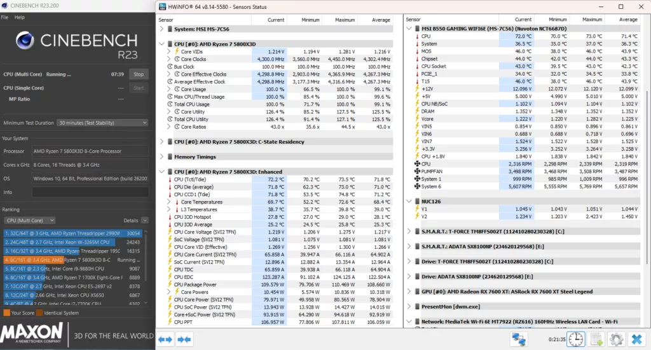Open the Cinebench Help menu

click(x=20, y=17)
